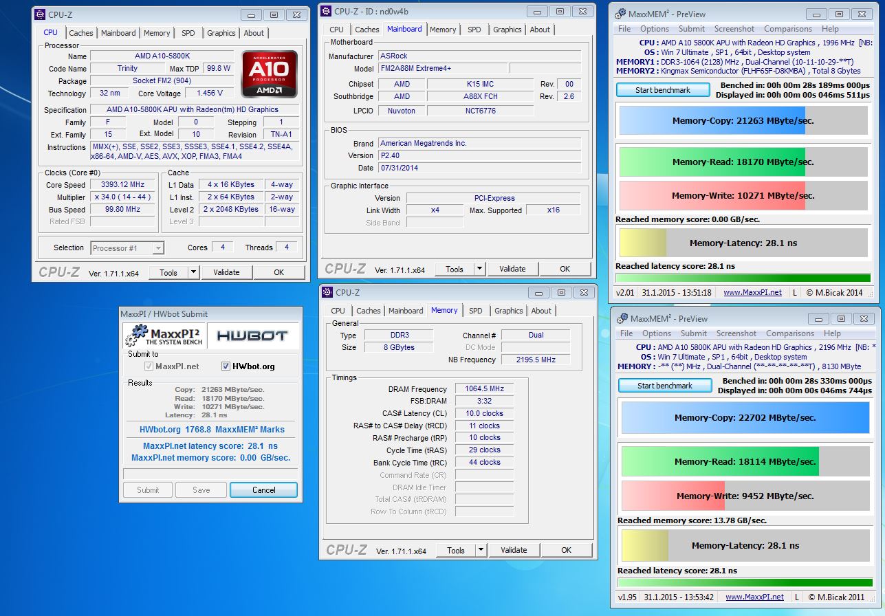This screenshot has width=885, height=616.
Task: Click the Socket FM2 (904) package value
Action: [162, 81]
